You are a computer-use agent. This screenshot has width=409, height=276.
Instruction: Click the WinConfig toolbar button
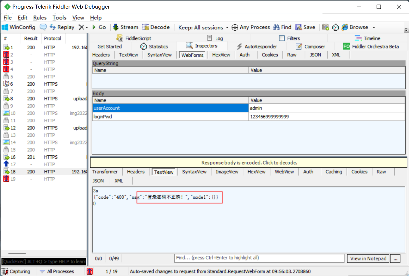[19, 27]
